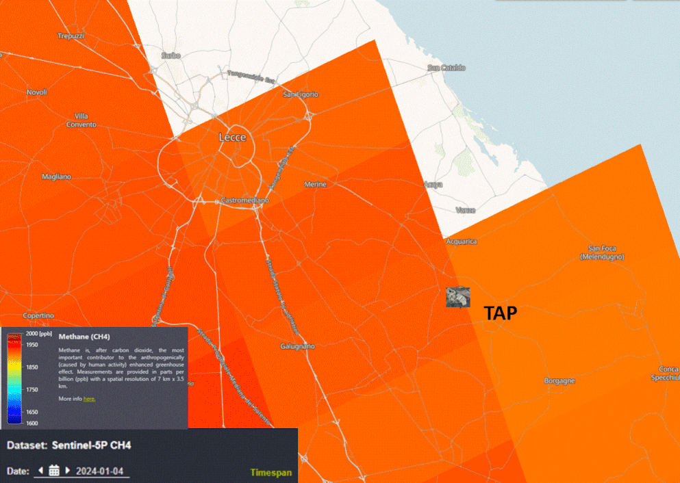Click the Copertino map label

pos(38,316)
